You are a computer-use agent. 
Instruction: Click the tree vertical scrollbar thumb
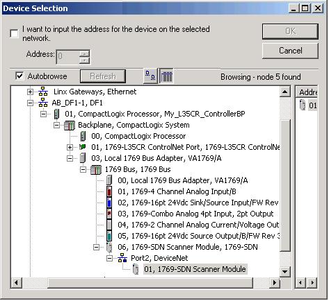(x=284, y=185)
